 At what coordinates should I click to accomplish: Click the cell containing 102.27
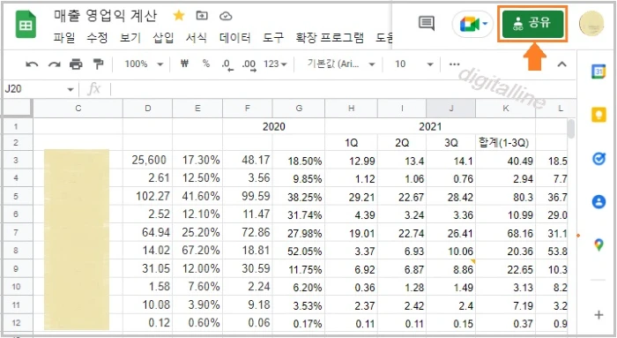click(x=147, y=196)
